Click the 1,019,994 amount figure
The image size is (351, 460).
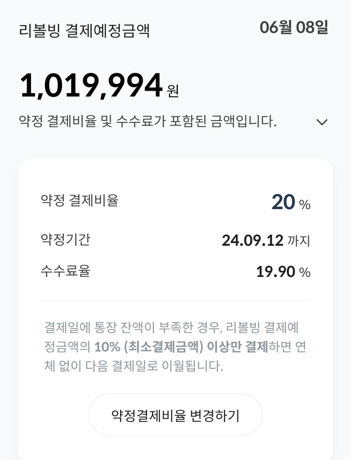91,86
